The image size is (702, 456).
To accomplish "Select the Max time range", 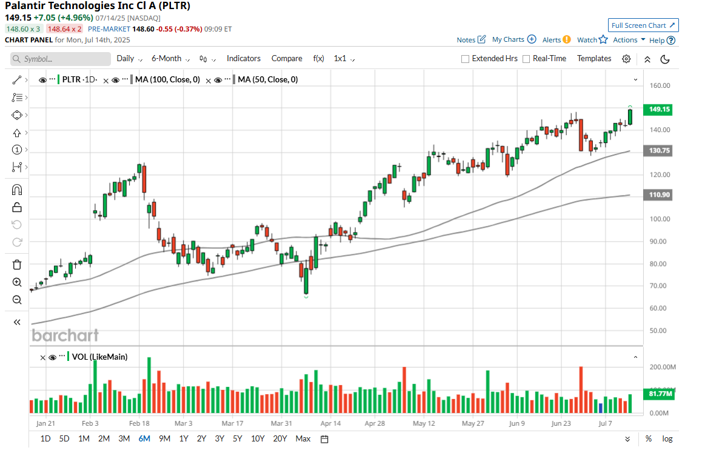I will [303, 438].
